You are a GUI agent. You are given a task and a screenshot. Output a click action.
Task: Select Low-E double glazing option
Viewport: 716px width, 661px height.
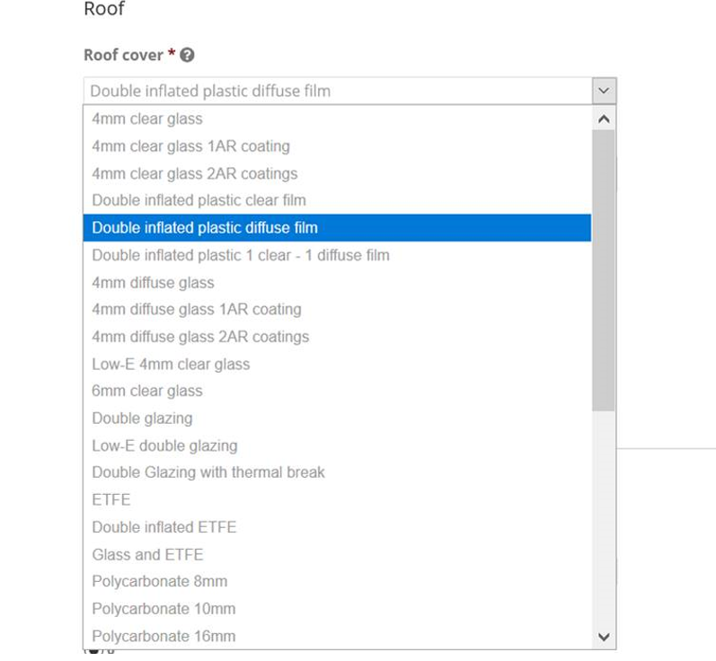337,445
